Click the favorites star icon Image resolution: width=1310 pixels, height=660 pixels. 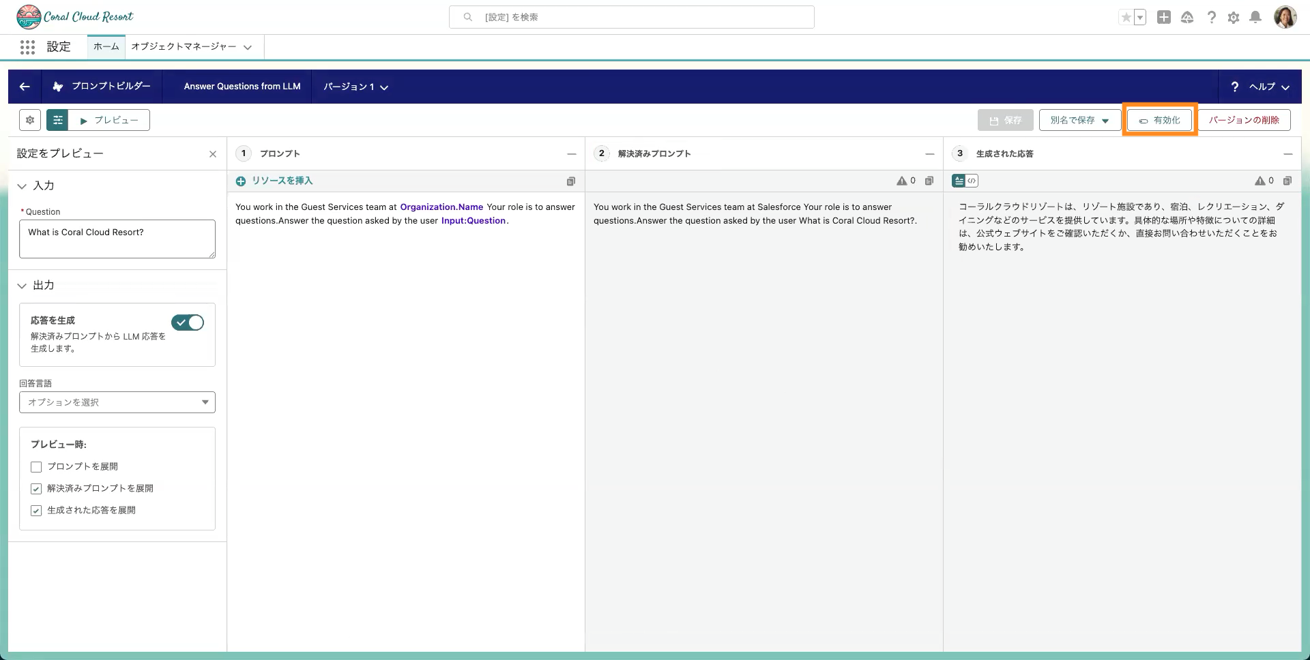(x=1126, y=18)
